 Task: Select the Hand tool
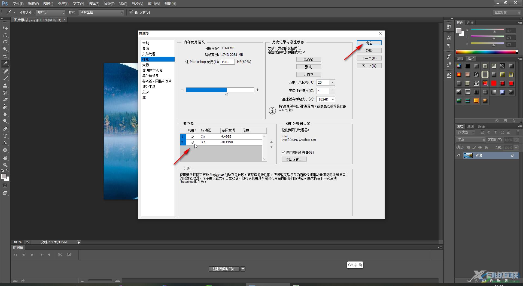(5, 158)
